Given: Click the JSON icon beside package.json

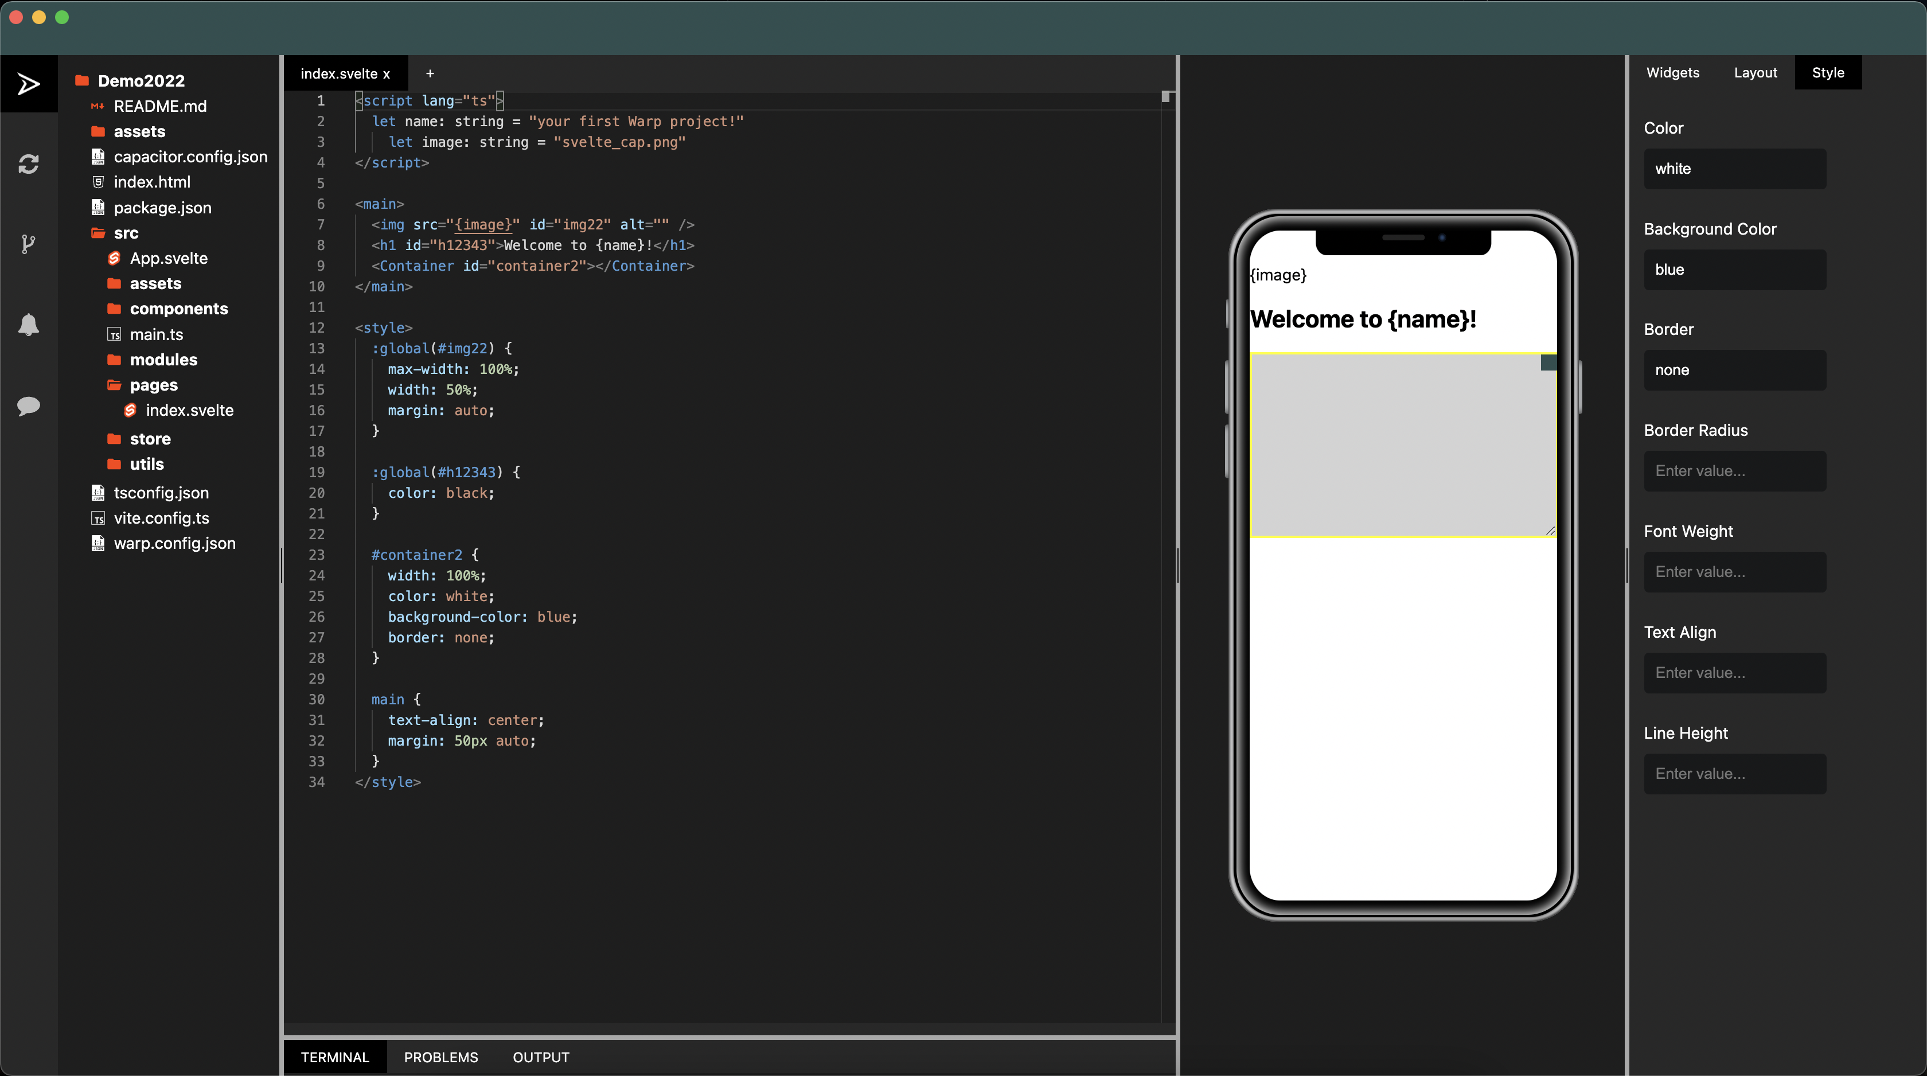Looking at the screenshot, I should (x=97, y=207).
